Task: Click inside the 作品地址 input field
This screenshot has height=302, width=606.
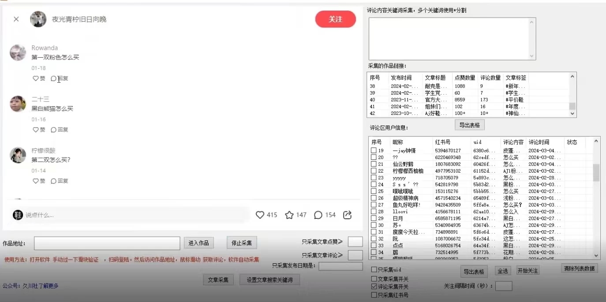Action: point(107,243)
